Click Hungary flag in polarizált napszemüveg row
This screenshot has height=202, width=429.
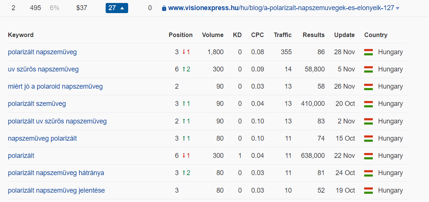368,52
